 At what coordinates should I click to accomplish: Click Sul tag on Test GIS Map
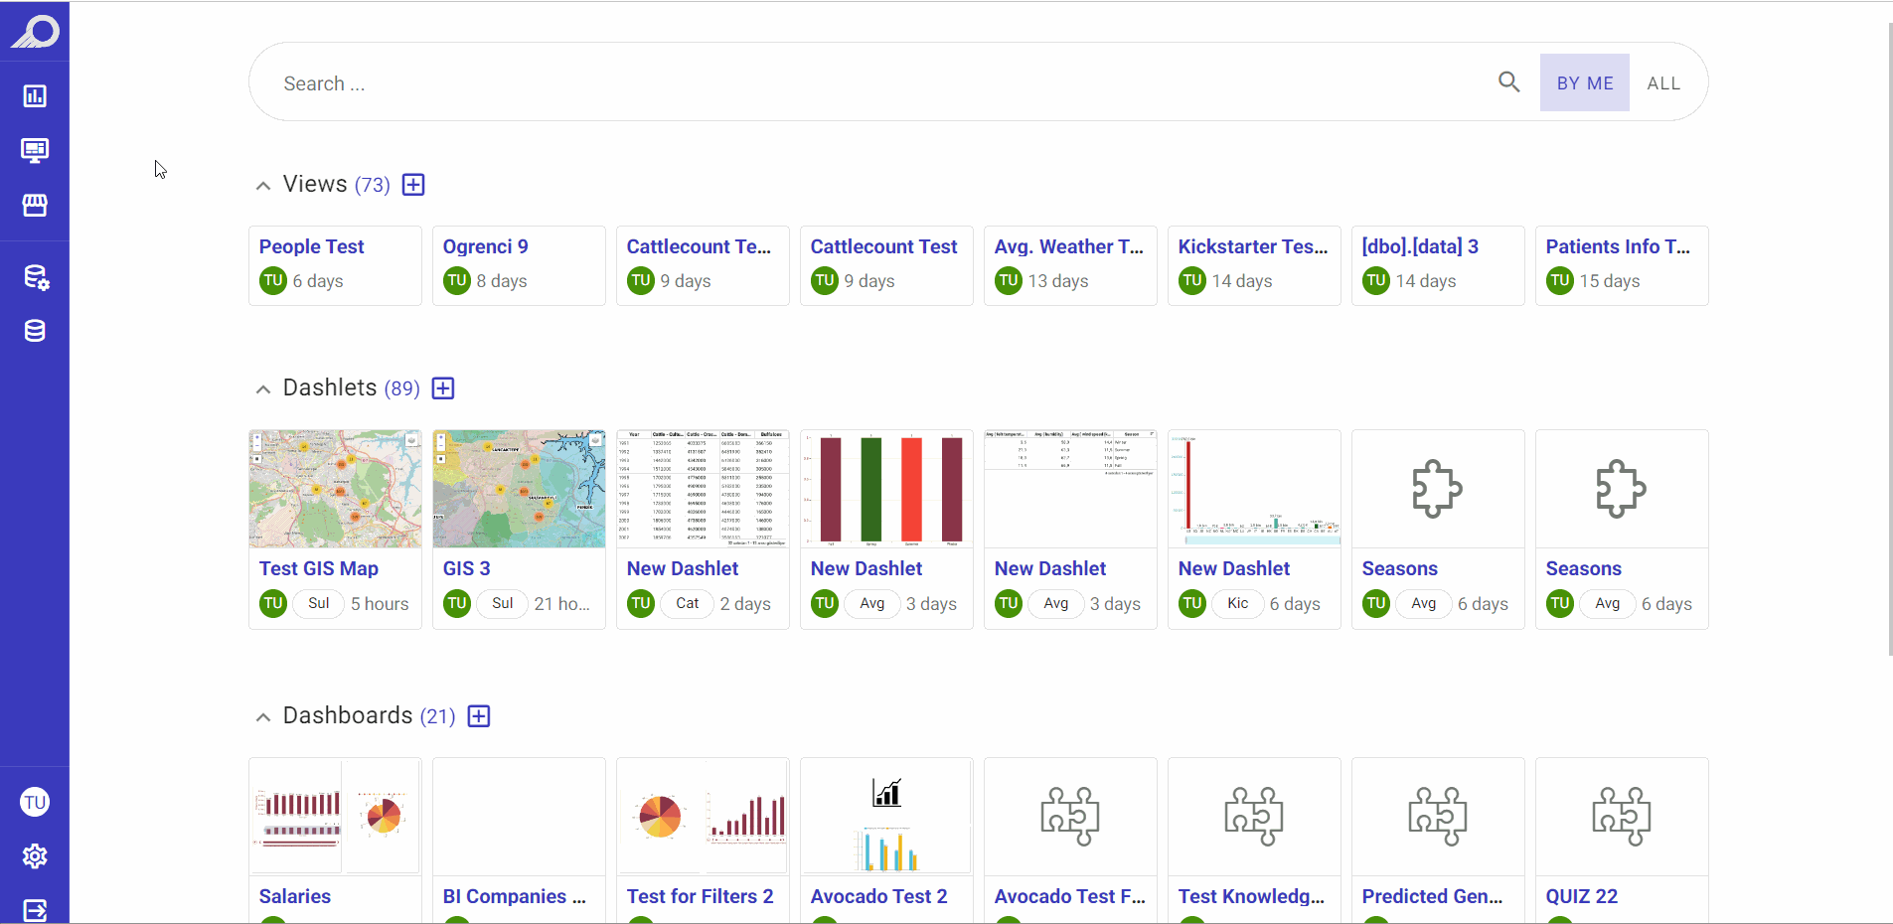pyautogui.click(x=319, y=603)
